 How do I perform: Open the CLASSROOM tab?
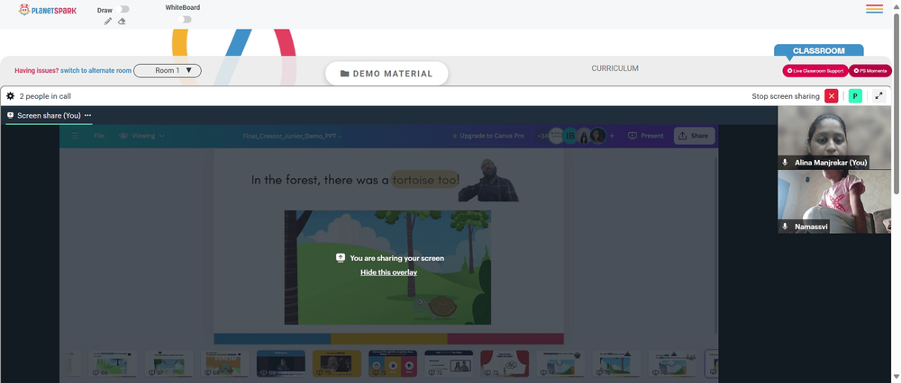click(818, 51)
